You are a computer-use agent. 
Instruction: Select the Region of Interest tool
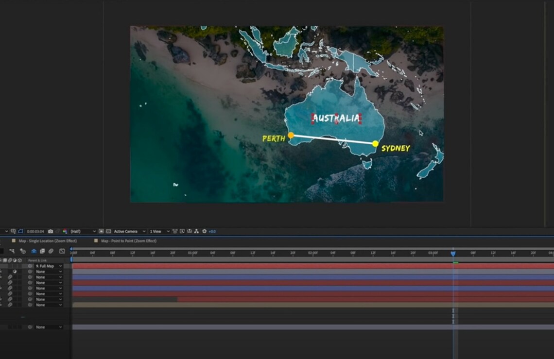(x=102, y=232)
